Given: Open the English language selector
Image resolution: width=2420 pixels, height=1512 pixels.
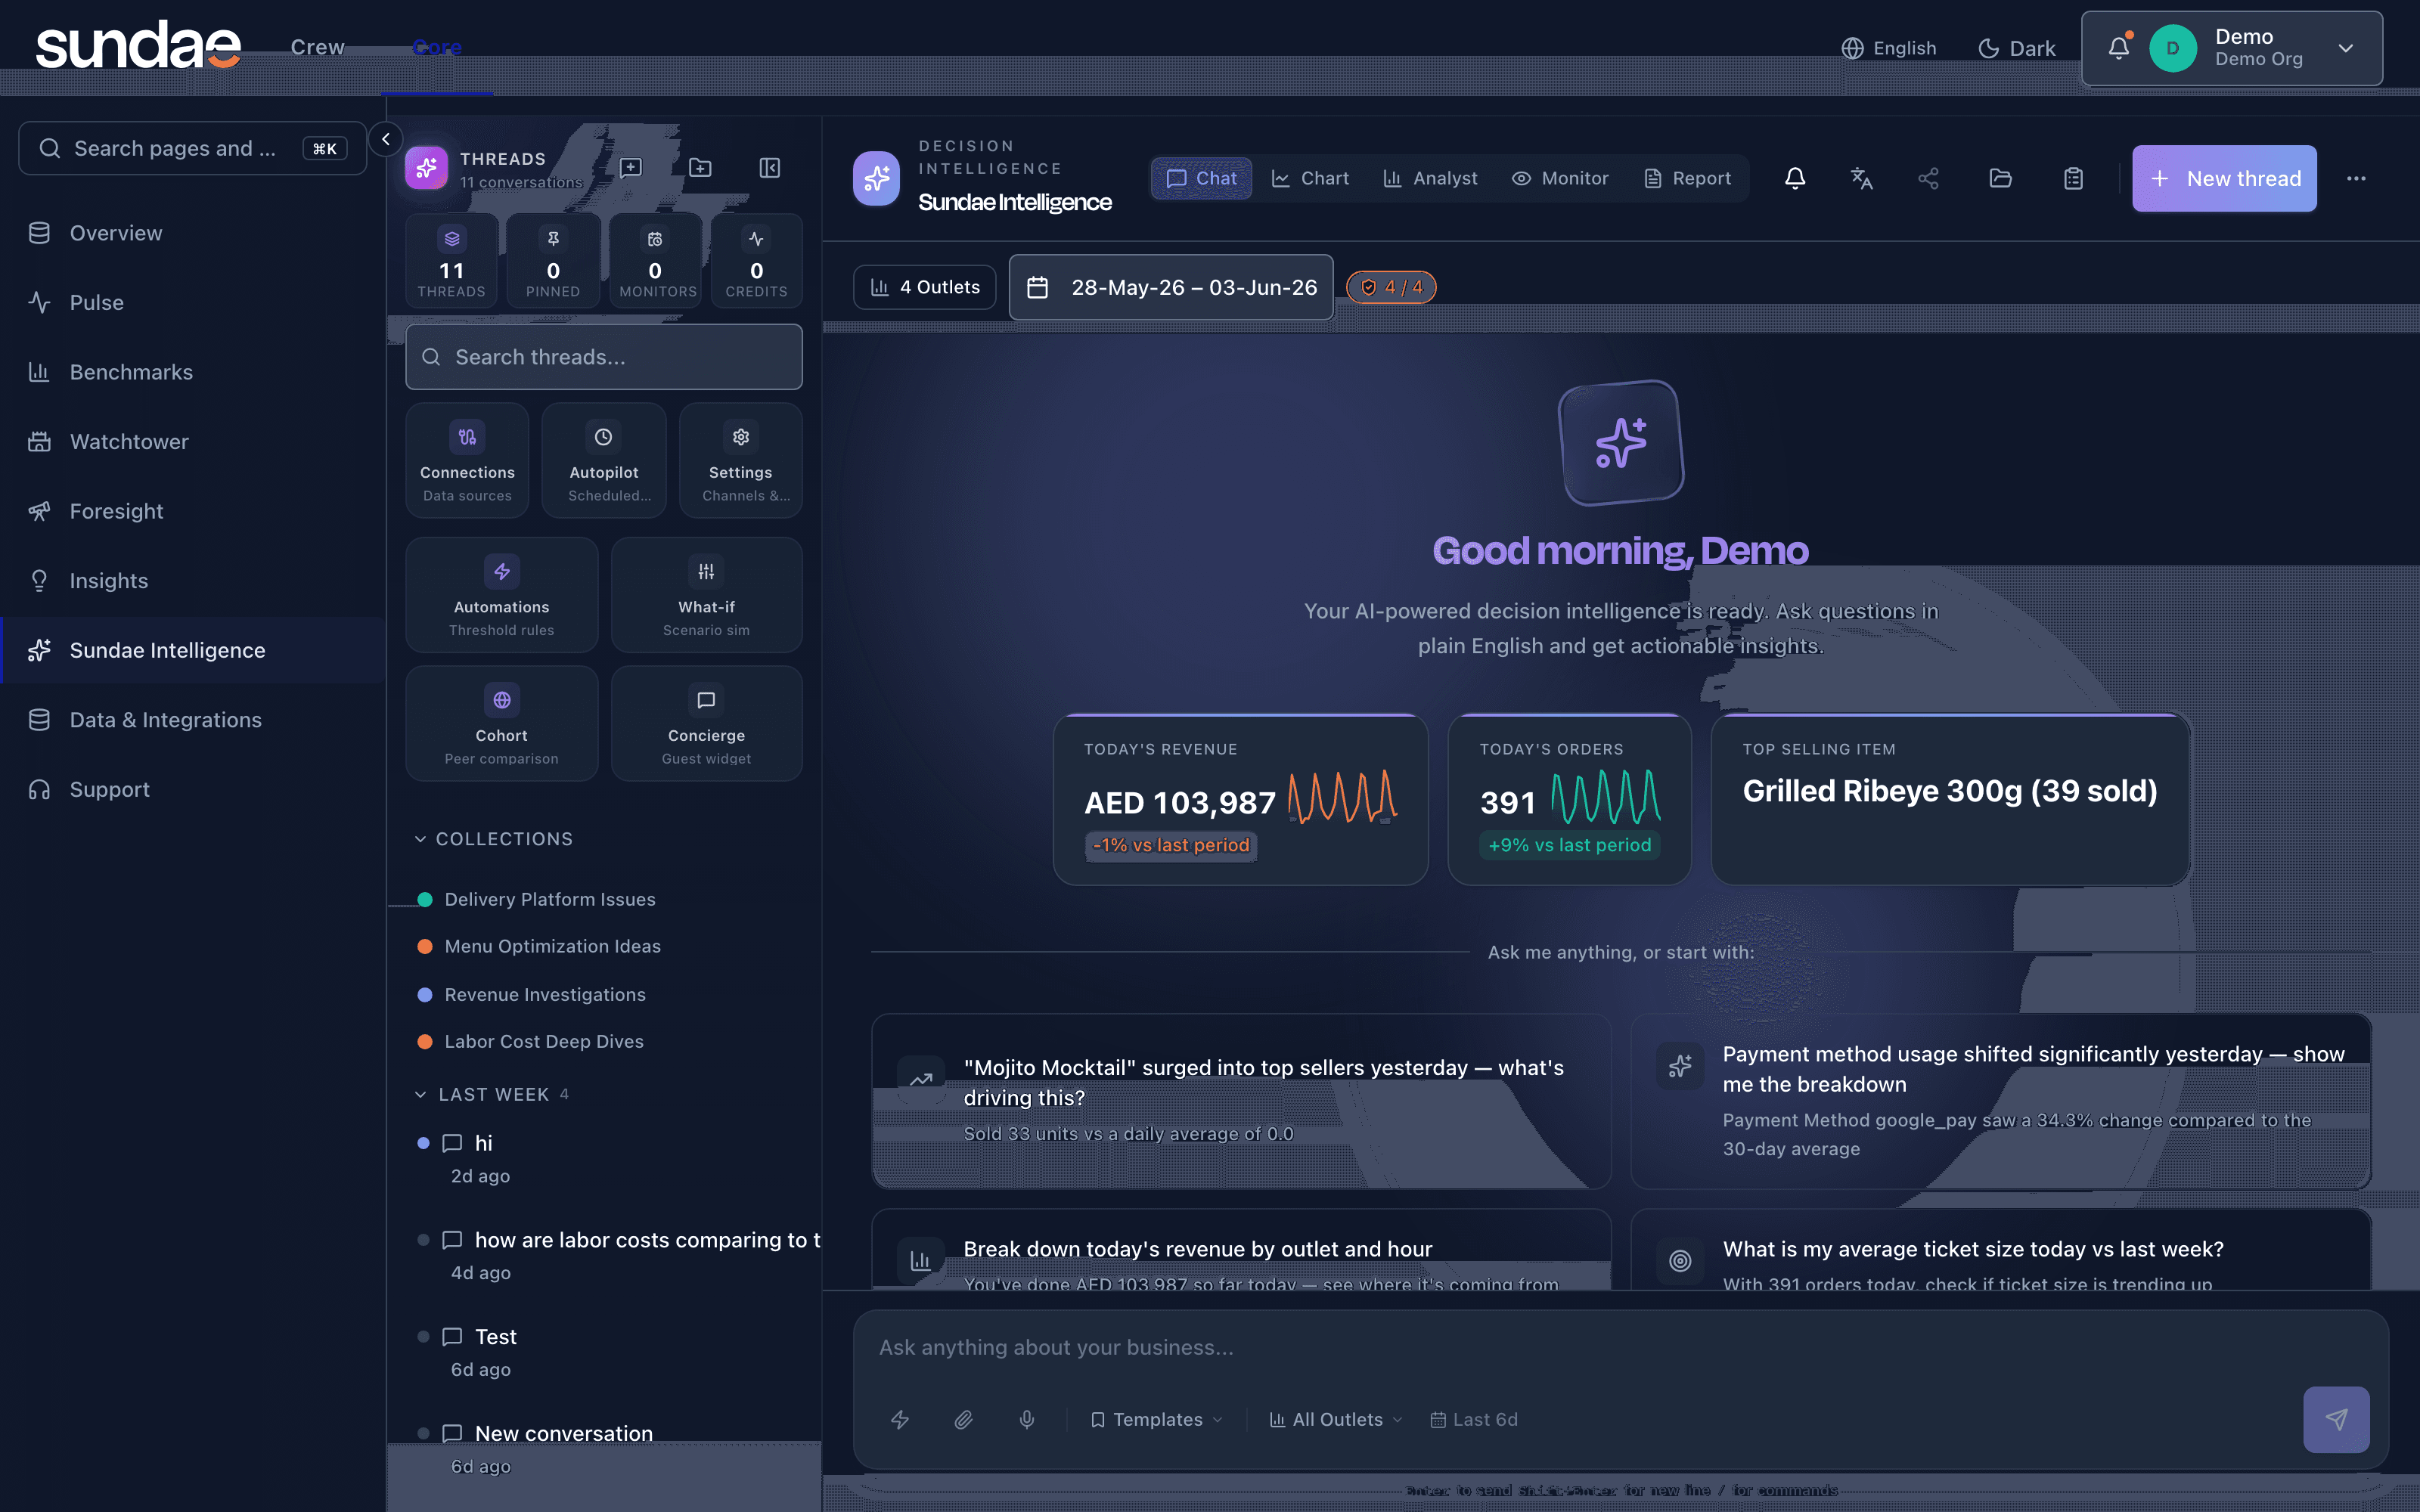Looking at the screenshot, I should (x=1889, y=48).
